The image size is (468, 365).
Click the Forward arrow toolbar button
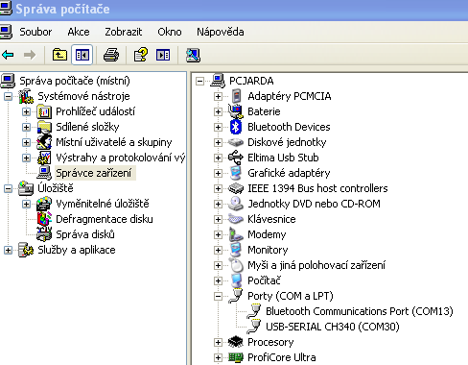(30, 55)
